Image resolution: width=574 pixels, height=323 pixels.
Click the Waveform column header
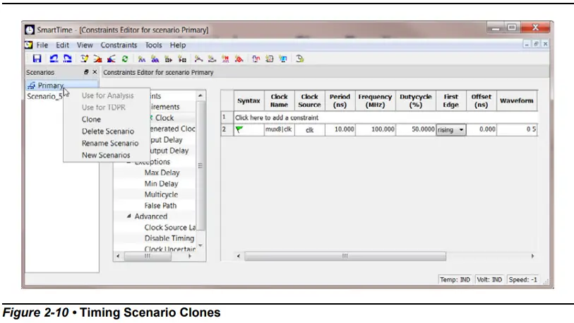click(x=517, y=100)
